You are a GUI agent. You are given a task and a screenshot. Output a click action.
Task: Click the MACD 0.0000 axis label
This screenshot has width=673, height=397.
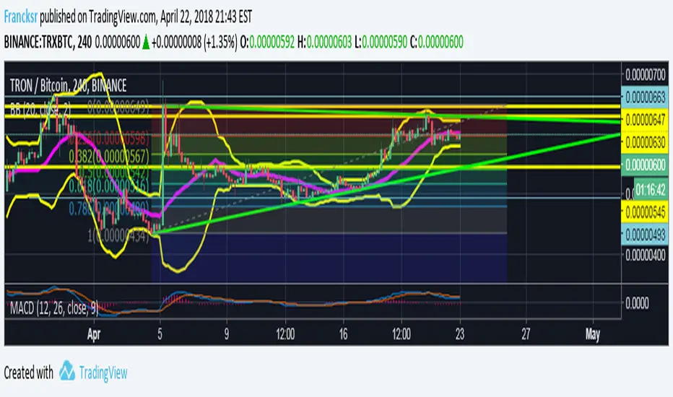point(637,303)
